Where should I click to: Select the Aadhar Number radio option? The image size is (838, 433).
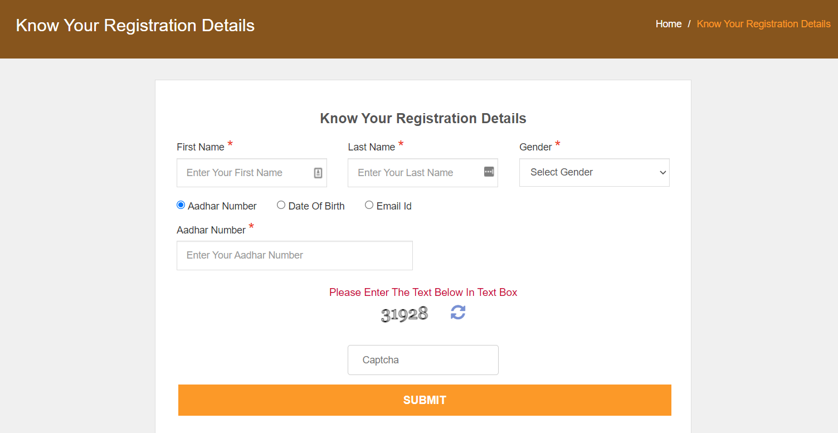coord(181,205)
